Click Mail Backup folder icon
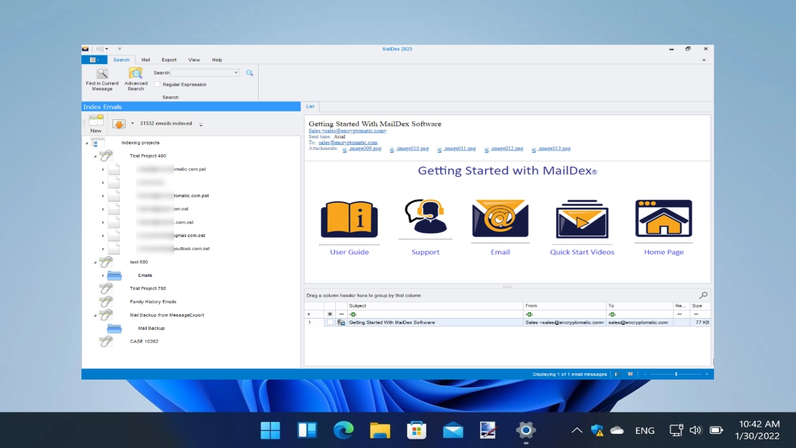This screenshot has height=448, width=796. [x=114, y=328]
